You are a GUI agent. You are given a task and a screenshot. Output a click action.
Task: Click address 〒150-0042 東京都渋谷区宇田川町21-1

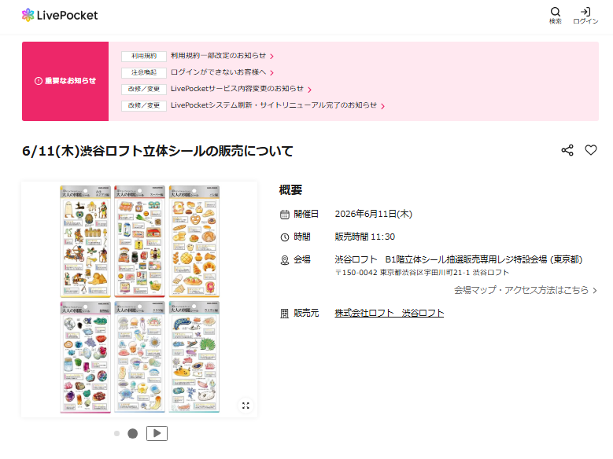click(423, 272)
